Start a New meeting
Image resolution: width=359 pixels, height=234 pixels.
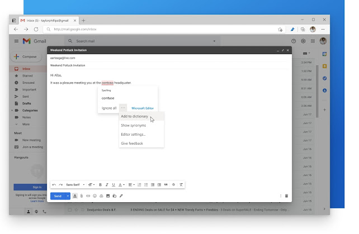pyautogui.click(x=31, y=140)
